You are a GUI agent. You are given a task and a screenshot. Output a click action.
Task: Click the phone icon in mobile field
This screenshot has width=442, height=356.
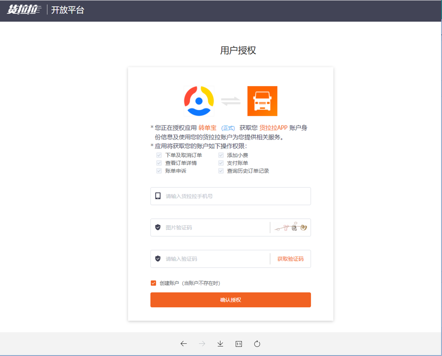coord(158,196)
